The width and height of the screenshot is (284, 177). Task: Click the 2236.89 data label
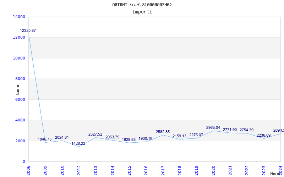(263, 135)
